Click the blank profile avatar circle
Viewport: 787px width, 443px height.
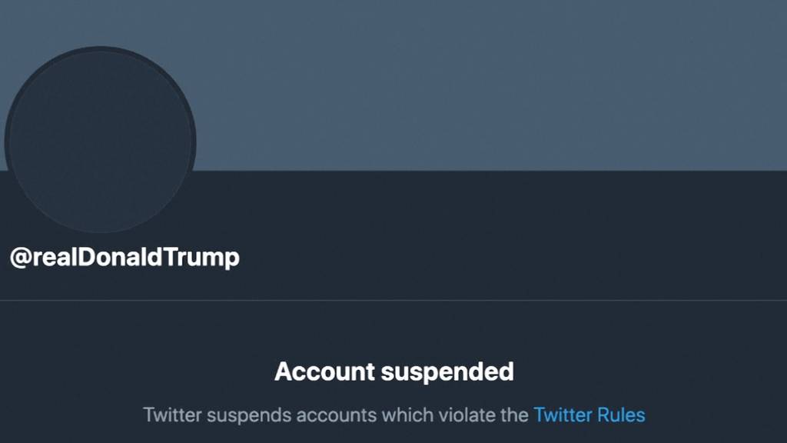[x=100, y=142]
